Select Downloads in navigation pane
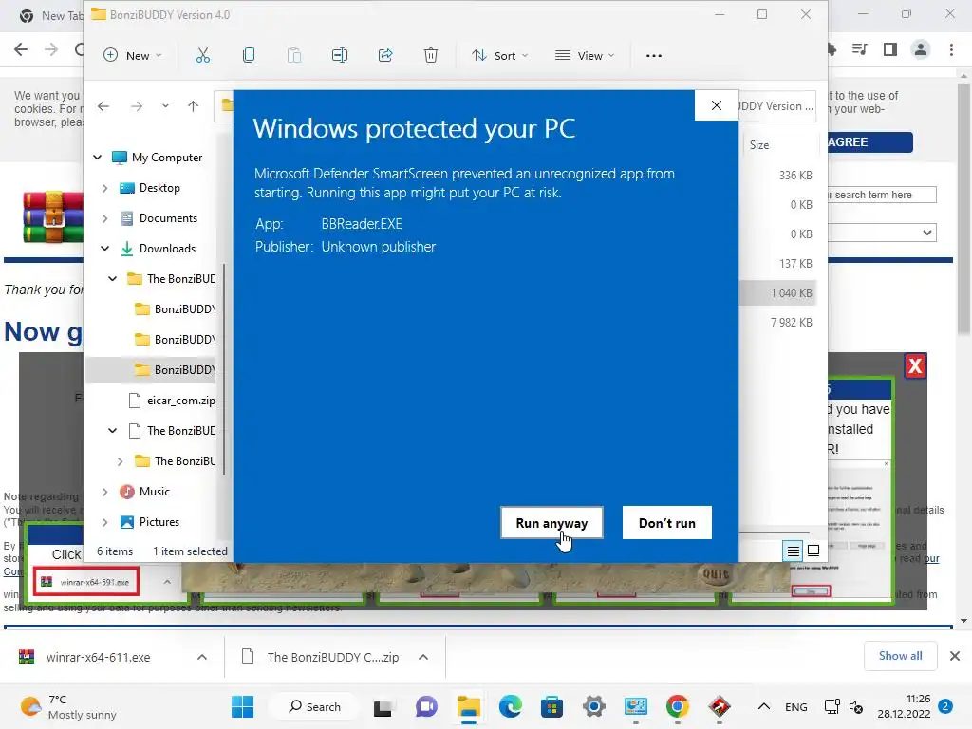 click(x=167, y=249)
